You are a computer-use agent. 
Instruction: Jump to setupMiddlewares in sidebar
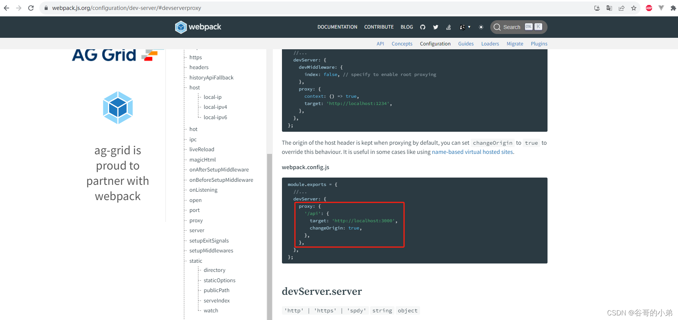[211, 251]
